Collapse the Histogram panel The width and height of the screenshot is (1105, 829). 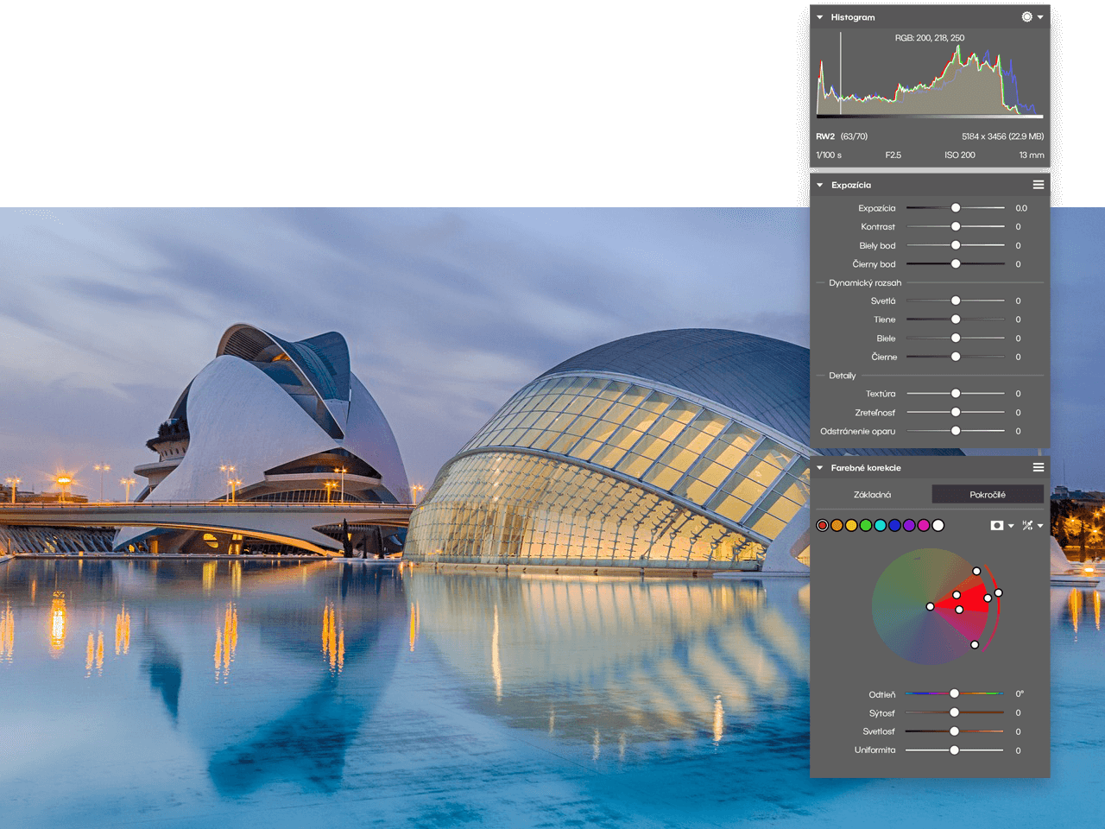tap(820, 17)
